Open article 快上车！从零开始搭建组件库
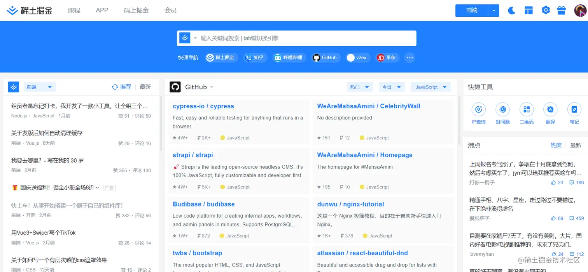588x272 pixels. [67, 206]
